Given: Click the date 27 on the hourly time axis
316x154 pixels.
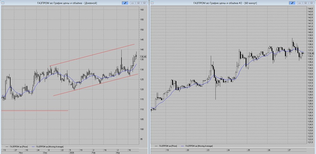Looking at the screenshot, I should pos(289,150).
